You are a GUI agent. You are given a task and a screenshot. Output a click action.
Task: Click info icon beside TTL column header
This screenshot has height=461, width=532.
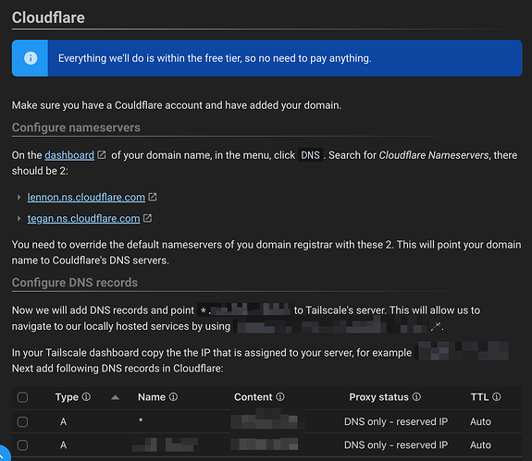[497, 396]
